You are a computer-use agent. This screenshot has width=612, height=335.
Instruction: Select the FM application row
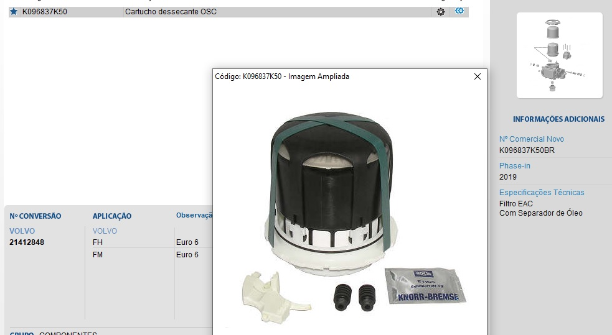tap(97, 255)
